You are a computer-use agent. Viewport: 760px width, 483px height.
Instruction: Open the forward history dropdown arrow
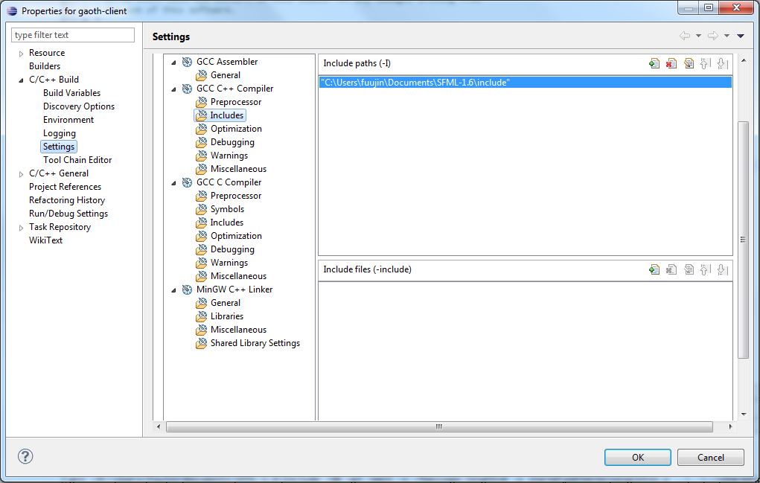727,36
